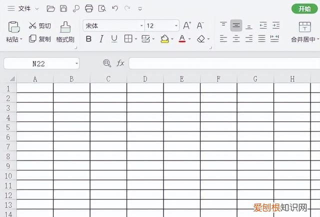Open the hamburger main menu icon
320x217 pixels.
(x=11, y=8)
